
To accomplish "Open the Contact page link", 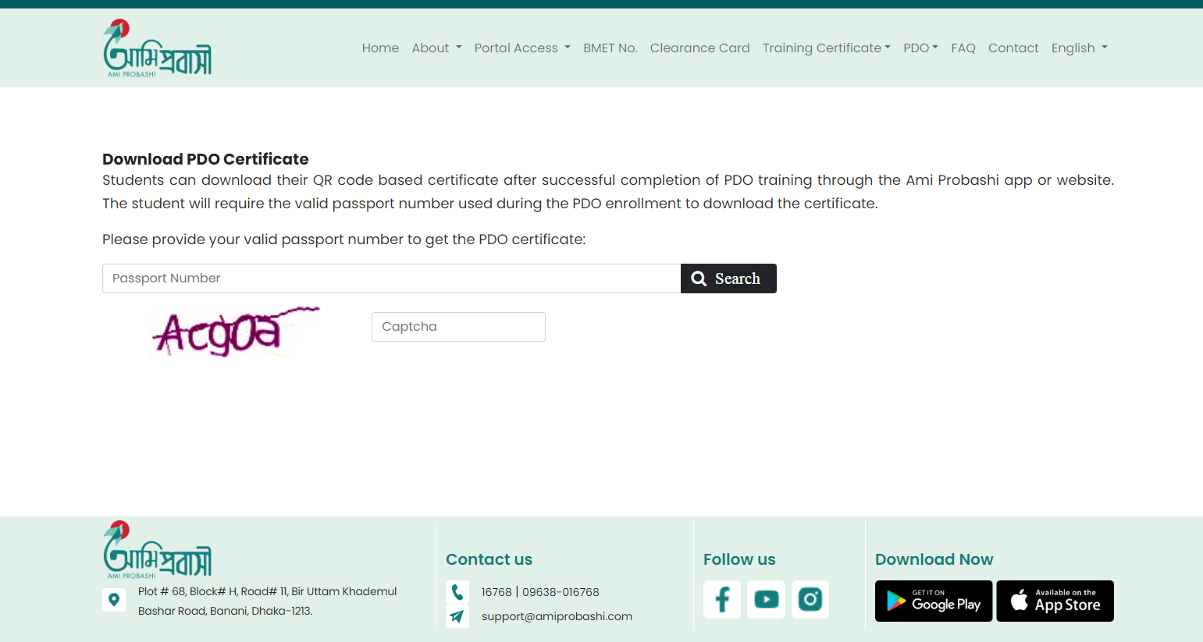I will click(x=1013, y=48).
